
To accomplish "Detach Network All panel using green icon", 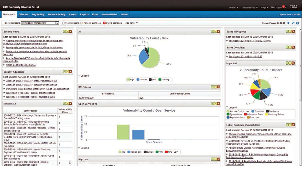I will (x=64, y=103).
